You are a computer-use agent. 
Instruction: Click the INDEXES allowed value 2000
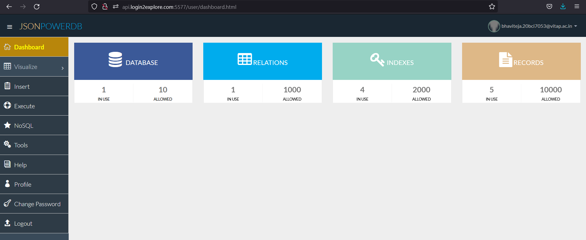point(421,90)
